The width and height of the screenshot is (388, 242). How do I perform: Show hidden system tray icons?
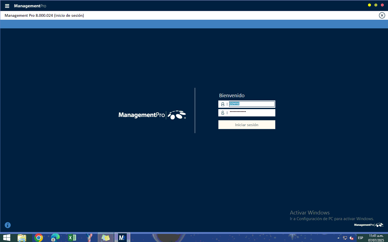338,238
